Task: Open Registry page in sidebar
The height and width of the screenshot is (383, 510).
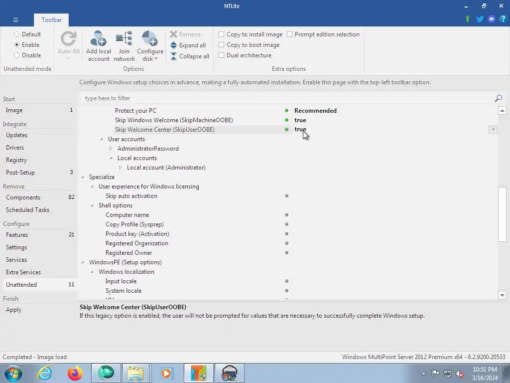Action: click(x=39, y=160)
